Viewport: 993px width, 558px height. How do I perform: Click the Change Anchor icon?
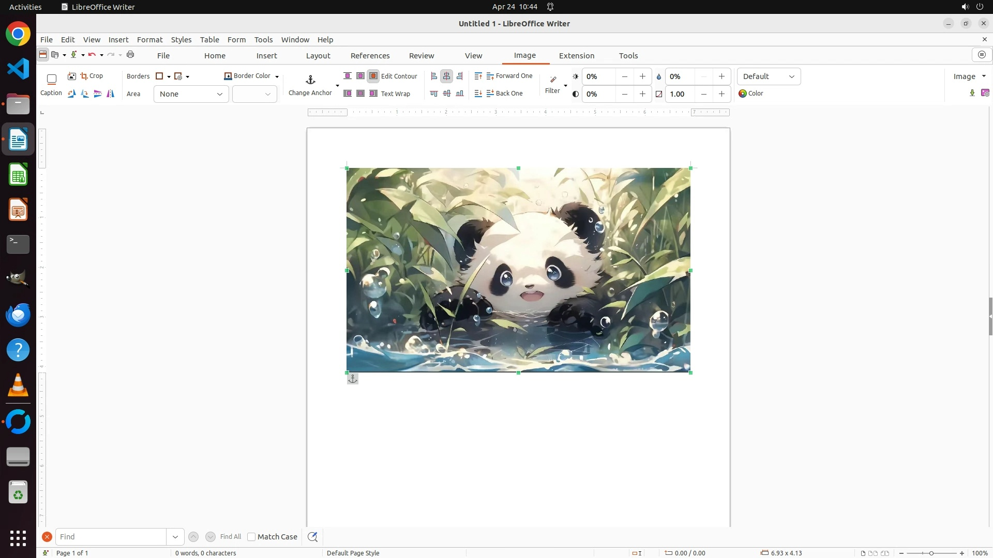pyautogui.click(x=310, y=80)
